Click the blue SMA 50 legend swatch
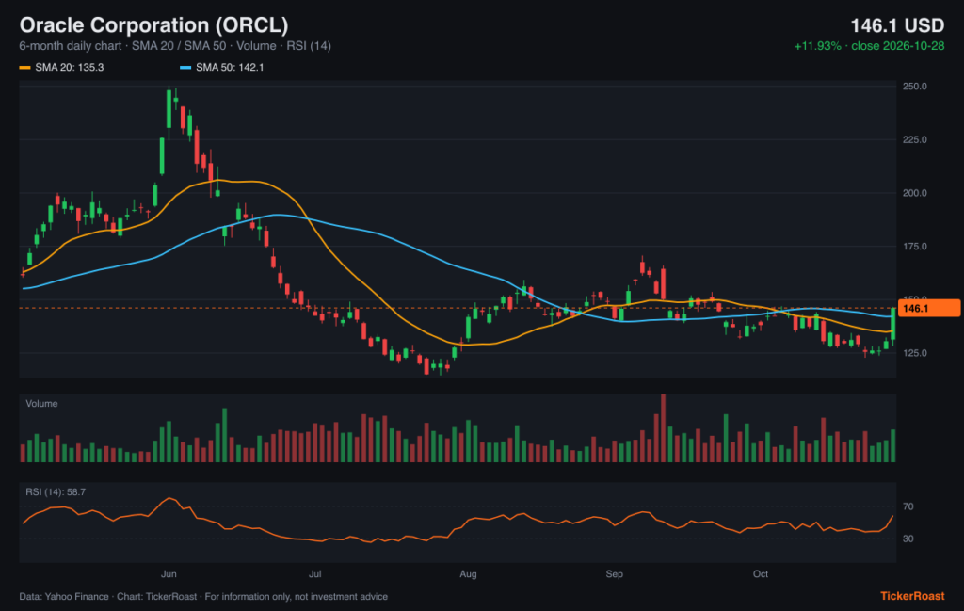Screen dimensions: 964x611 [185, 68]
